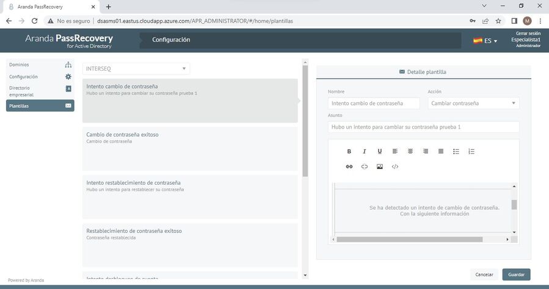Screen dimensions: 549x289
Task: Open the saved passwords key icon
Action: 473,21
